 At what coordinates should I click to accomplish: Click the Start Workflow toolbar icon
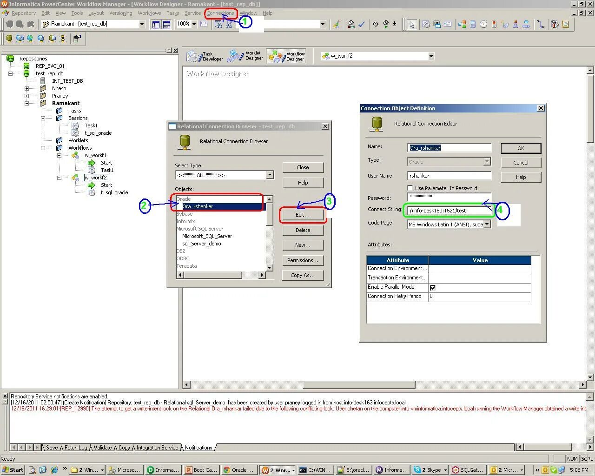coord(386,24)
